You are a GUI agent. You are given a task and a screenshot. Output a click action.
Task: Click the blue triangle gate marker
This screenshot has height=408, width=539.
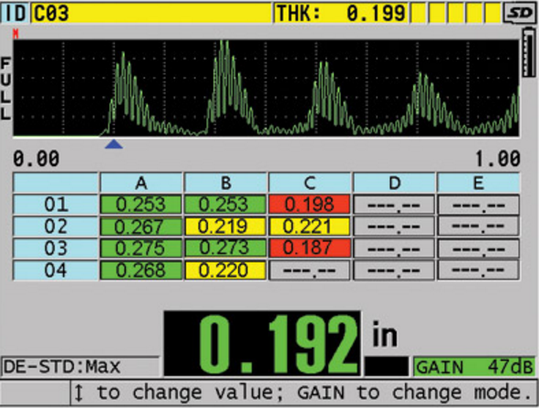[114, 144]
